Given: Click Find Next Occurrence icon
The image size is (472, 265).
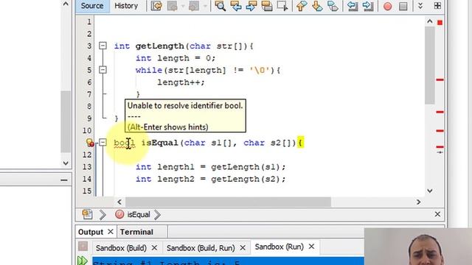Looking at the screenshot, I should [x=251, y=6].
